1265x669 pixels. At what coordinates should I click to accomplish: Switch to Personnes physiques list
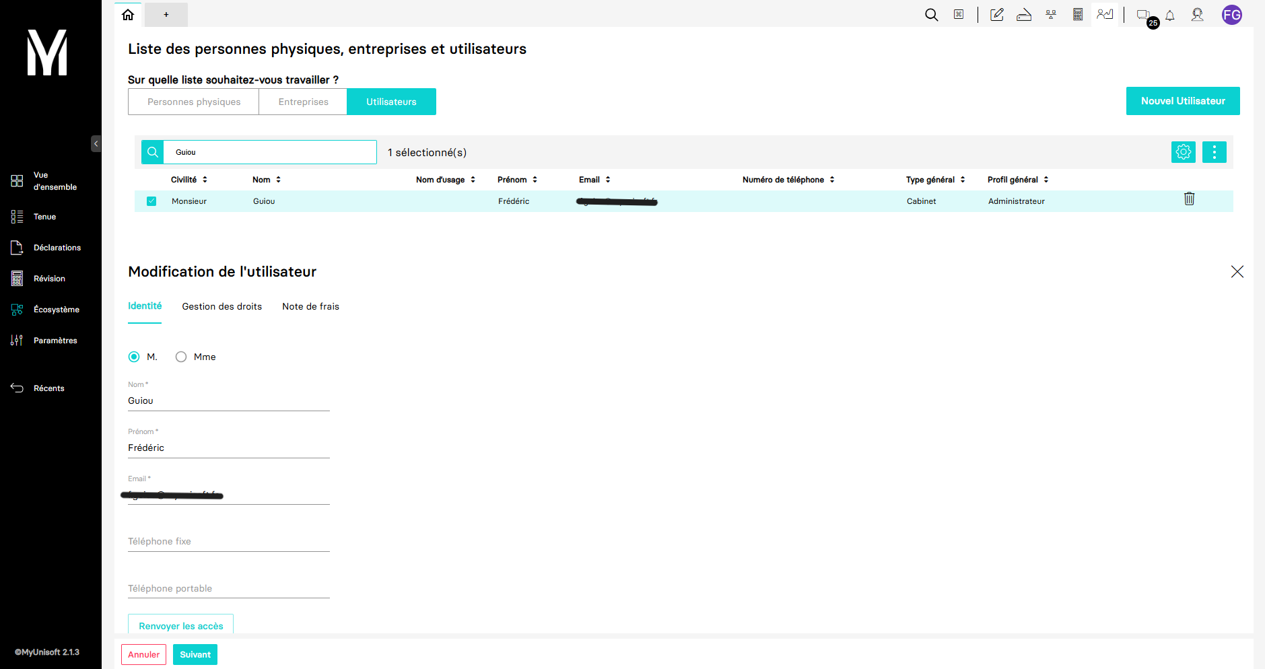(x=194, y=102)
